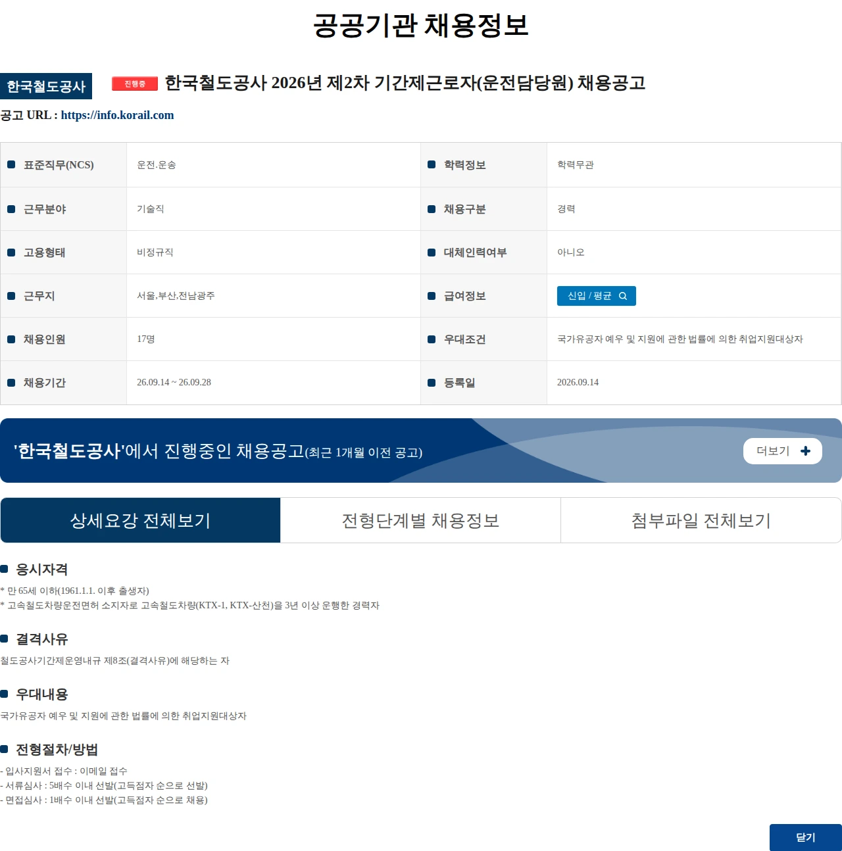This screenshot has width=842, height=851.
Task: Select the 상세요강 전체보기 tab
Action: (141, 520)
